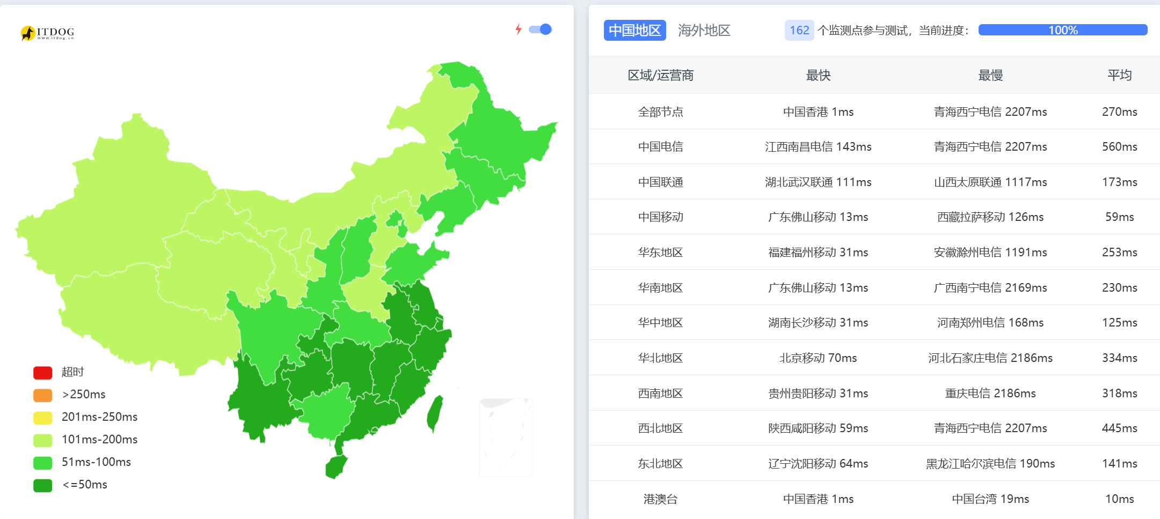Click the red 超时 legend swatch
1160x519 pixels.
pos(43,373)
